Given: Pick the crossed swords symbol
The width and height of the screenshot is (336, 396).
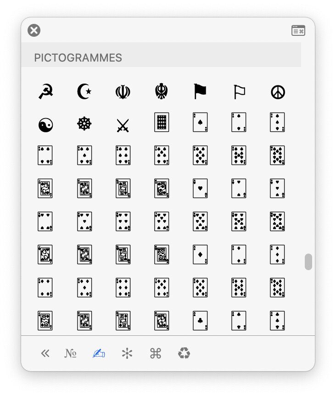Looking at the screenshot, I should click(x=123, y=125).
